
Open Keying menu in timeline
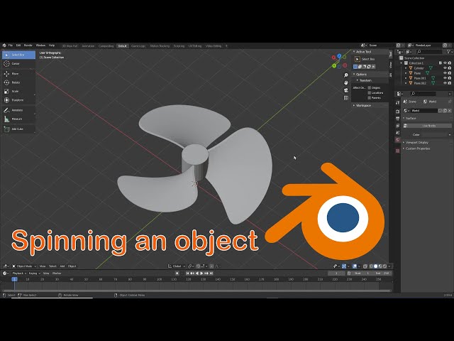point(34,274)
